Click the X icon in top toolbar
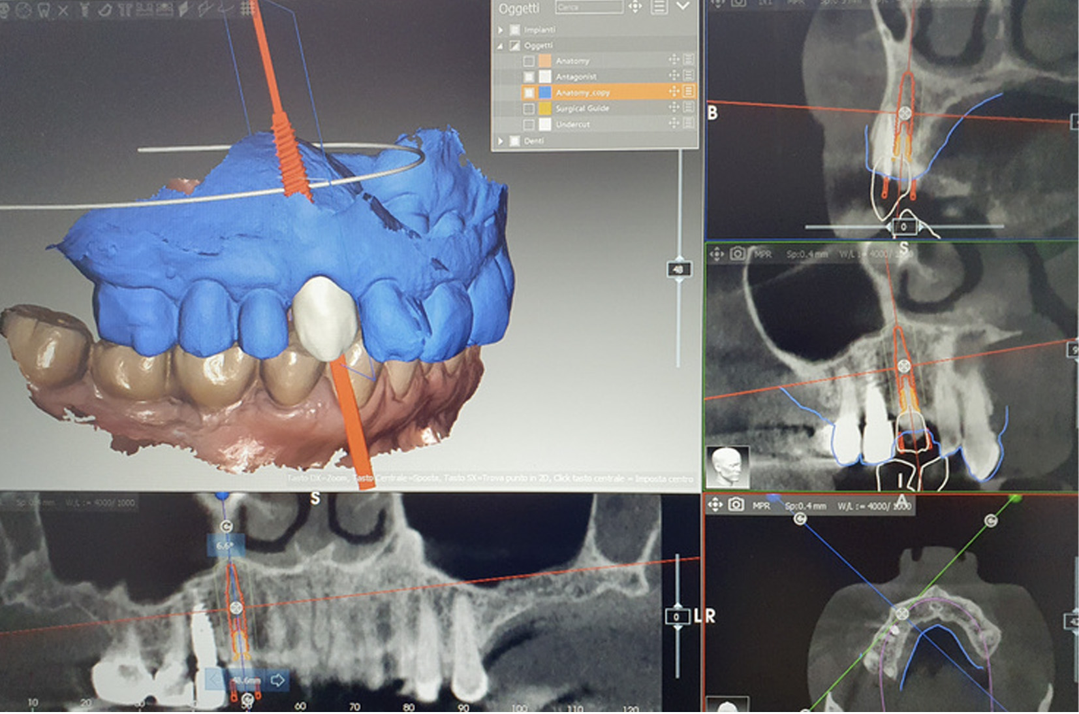Image resolution: width=1079 pixels, height=714 pixels. tap(63, 10)
